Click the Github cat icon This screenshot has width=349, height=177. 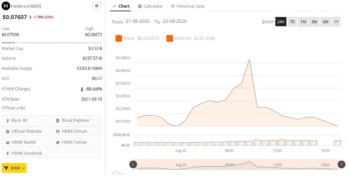pos(58,131)
